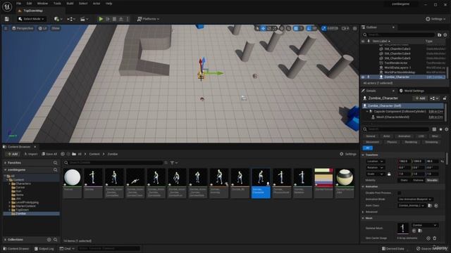This screenshot has width=451, height=253.
Task: Open the Build menu
Action: [70, 4]
